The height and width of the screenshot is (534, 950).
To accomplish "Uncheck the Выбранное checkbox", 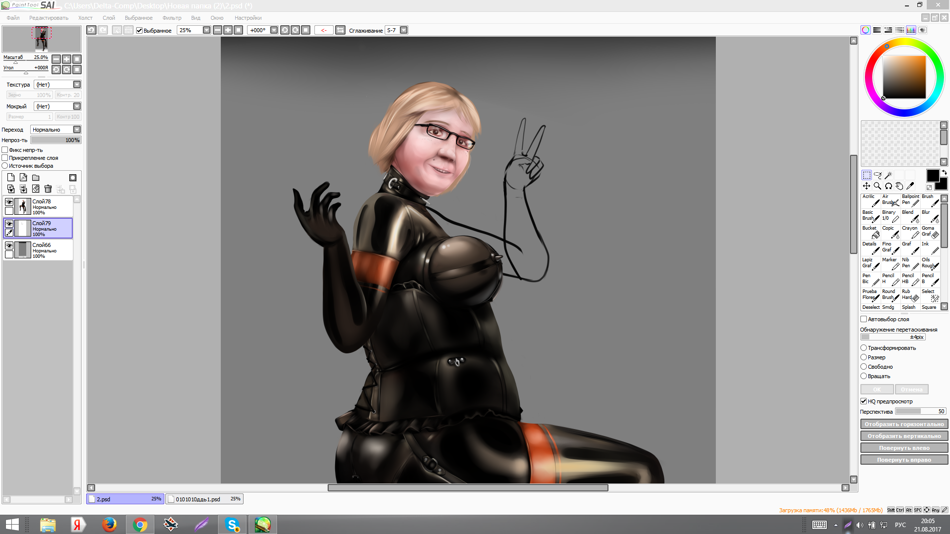I will pos(140,31).
